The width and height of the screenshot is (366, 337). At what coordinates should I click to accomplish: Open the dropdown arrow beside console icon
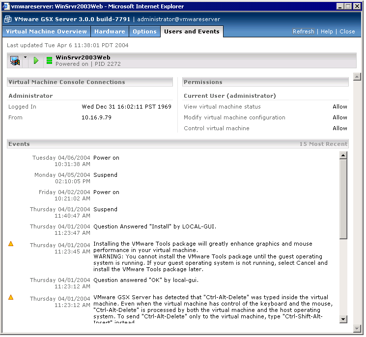click(25, 58)
